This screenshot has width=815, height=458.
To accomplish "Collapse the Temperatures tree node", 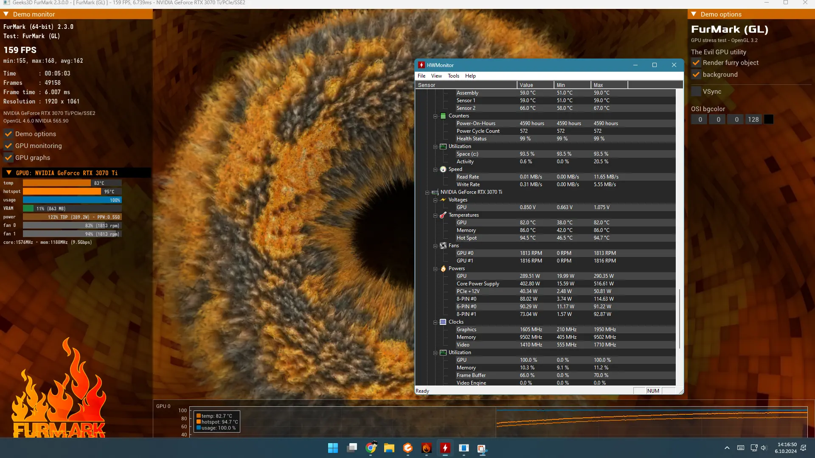I will coord(435,215).
